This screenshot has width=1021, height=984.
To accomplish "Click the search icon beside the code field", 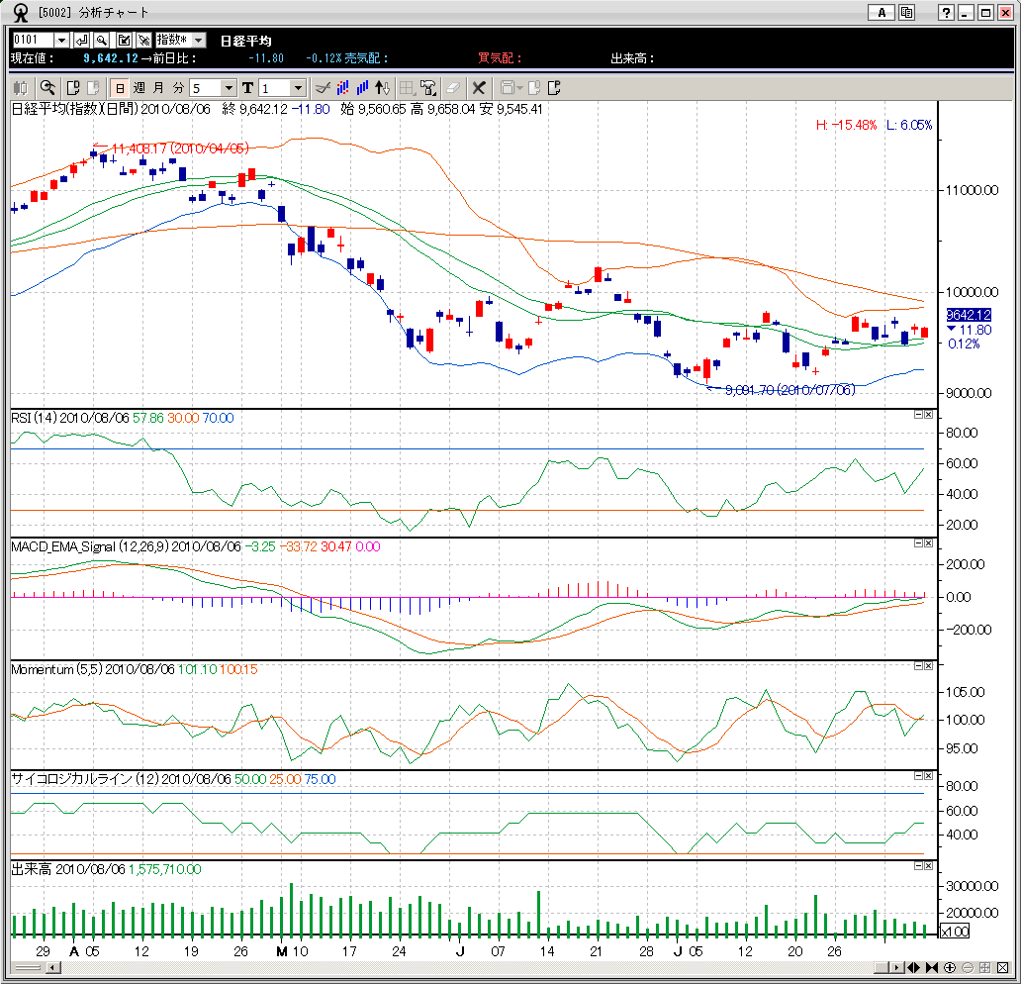I will pyautogui.click(x=102, y=41).
